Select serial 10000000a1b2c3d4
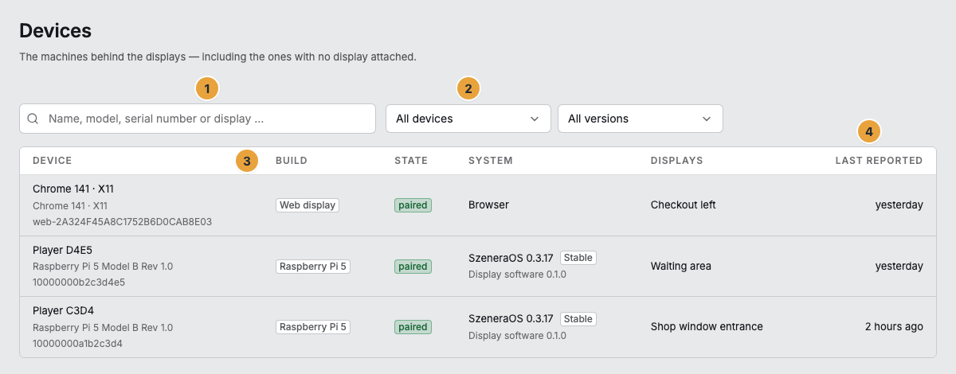956x374 pixels. coord(77,343)
